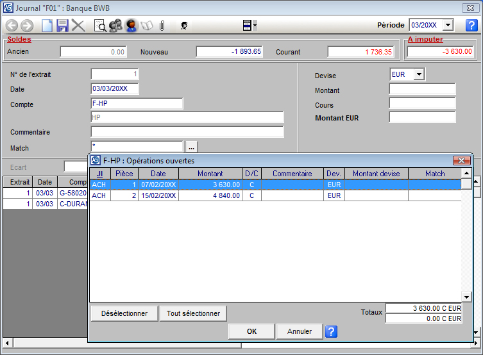This screenshot has height=355, width=483.
Task: Click the paperclip attachment icon
Action: 162,26
